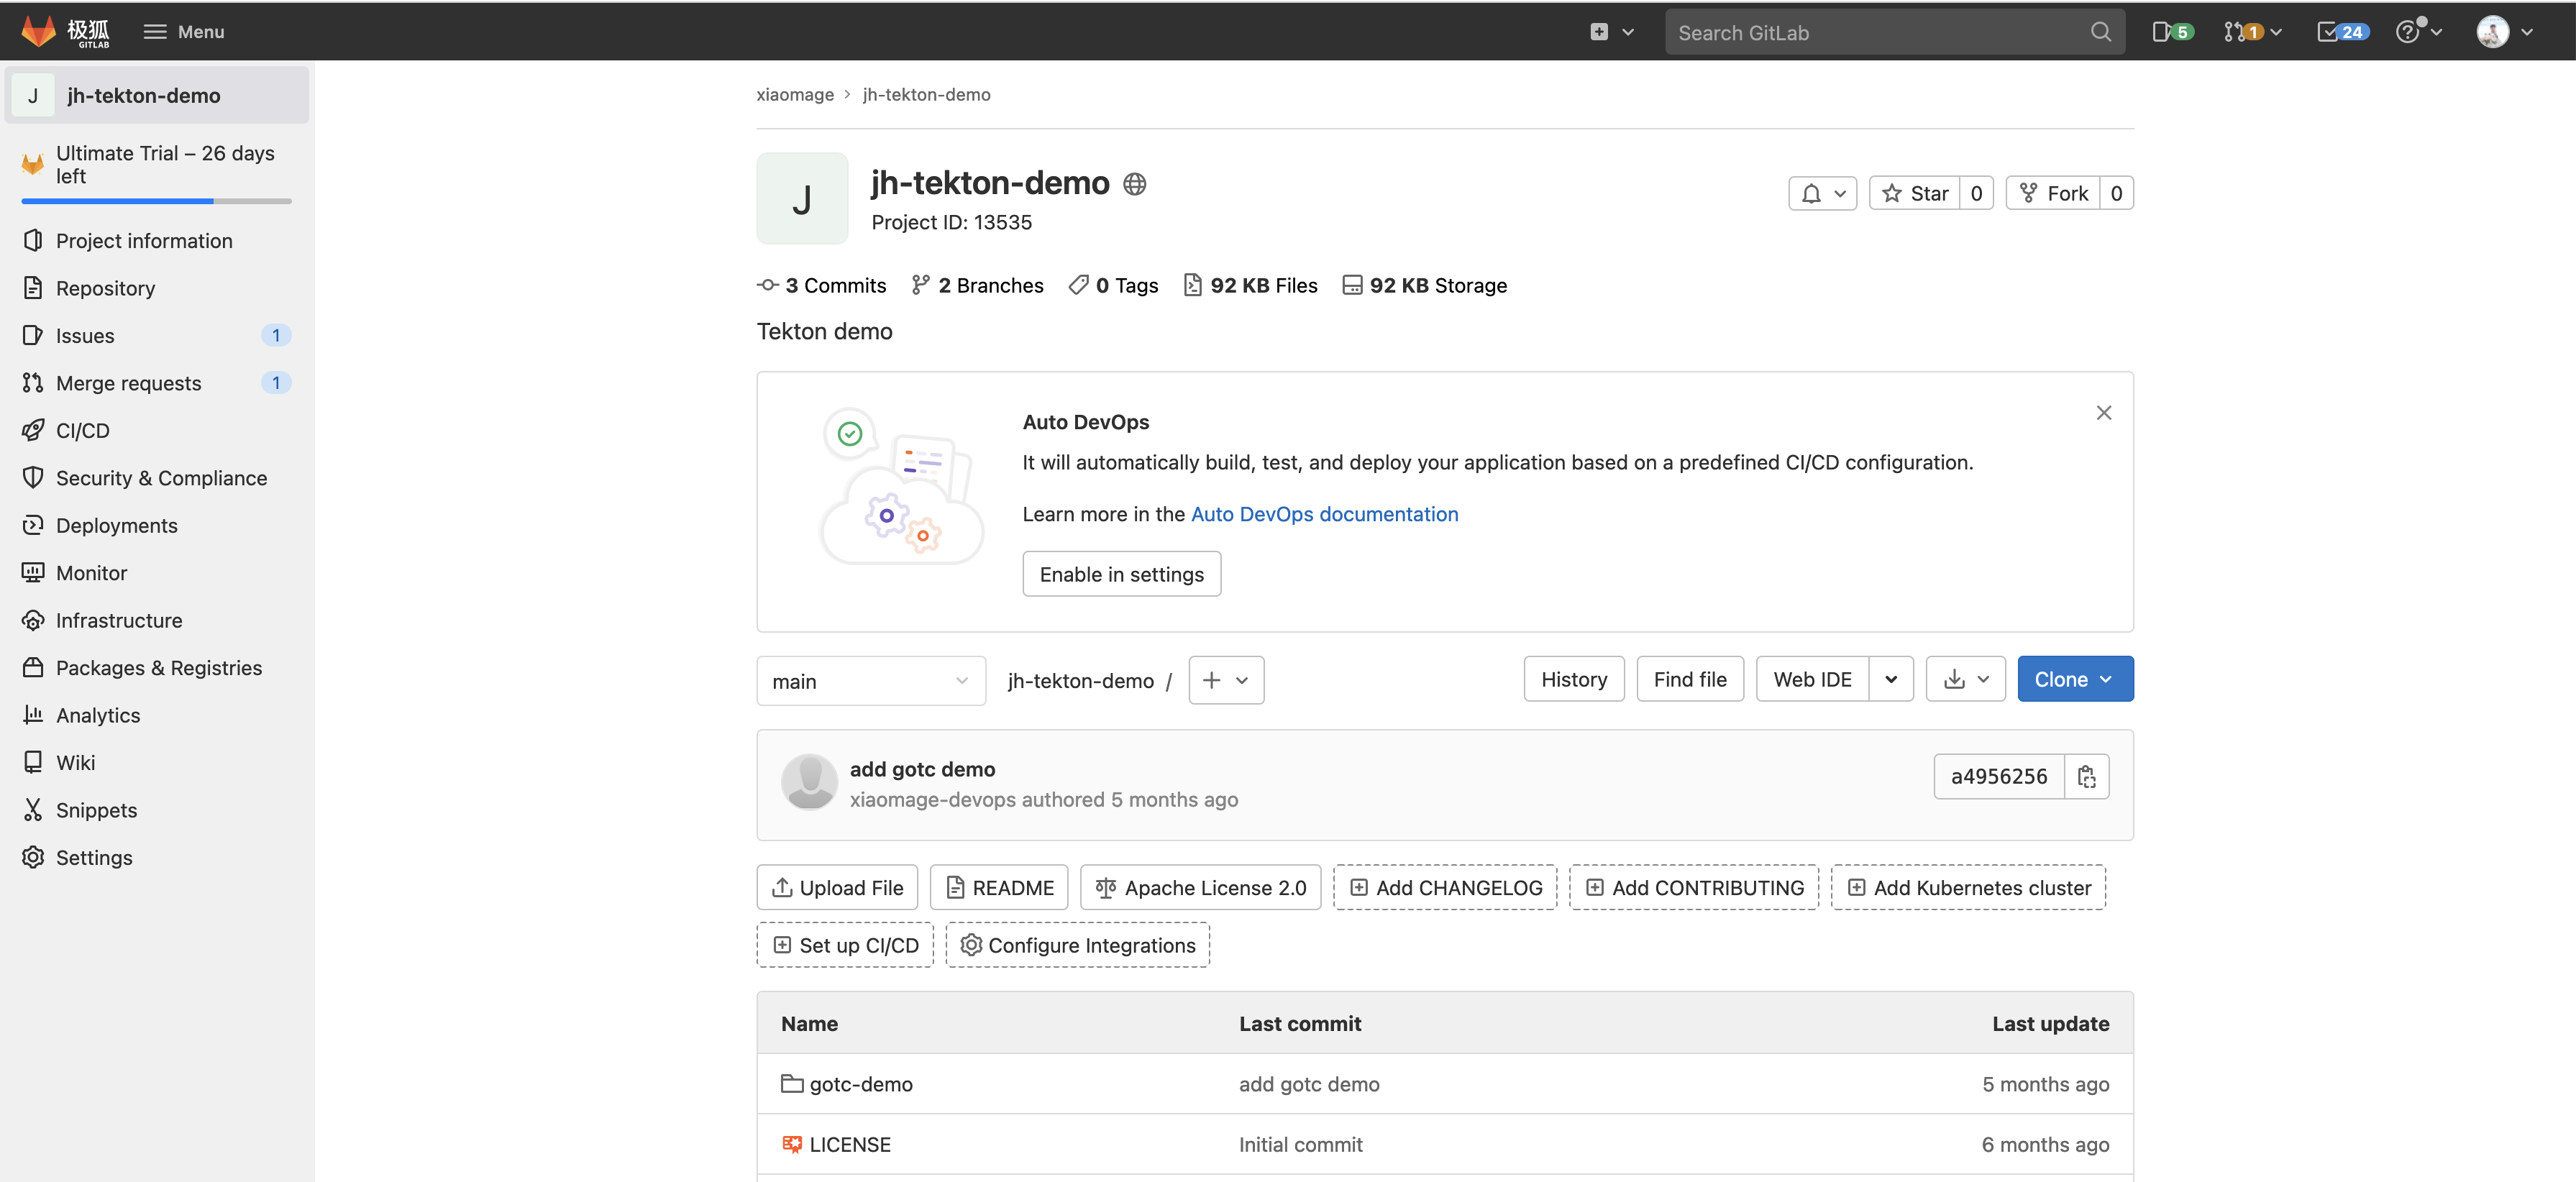Open the help menu

tap(2413, 31)
